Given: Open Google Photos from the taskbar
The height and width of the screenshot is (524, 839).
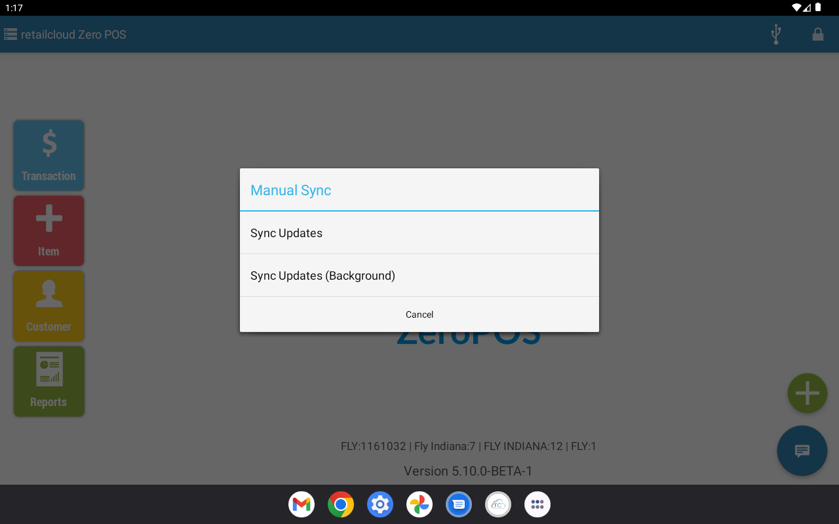Looking at the screenshot, I should (419, 504).
